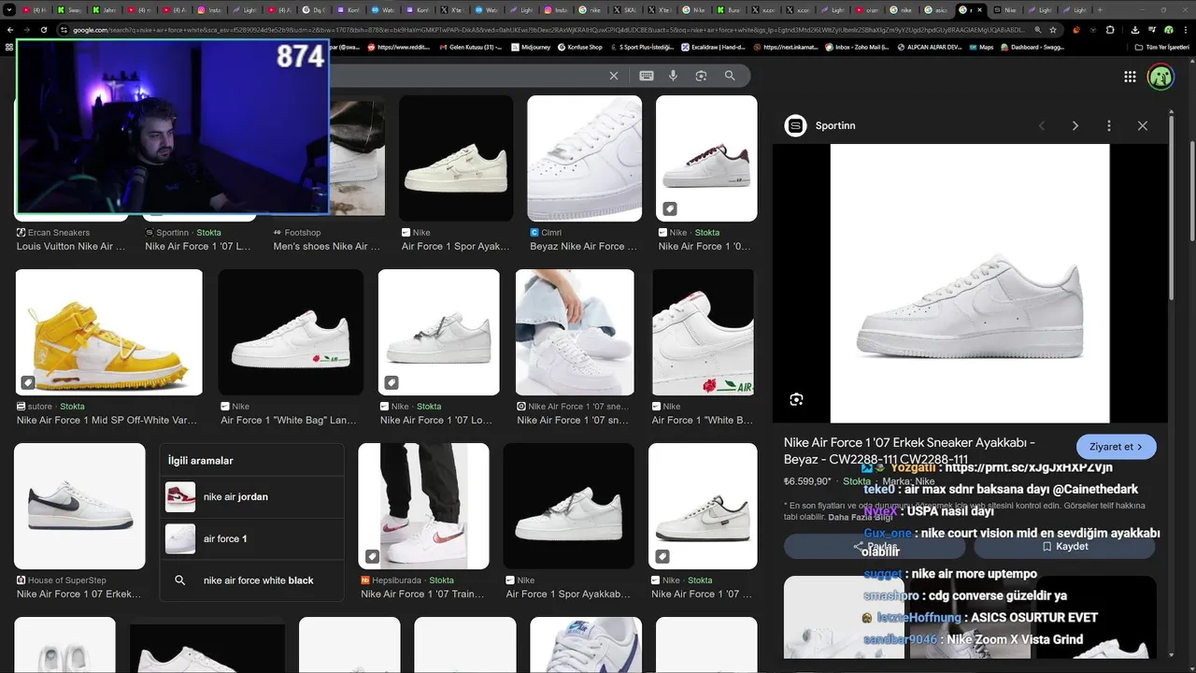Open the House of SuperStep sneaker thumbnail
Screen dimensions: 1196x673
[x=79, y=506]
